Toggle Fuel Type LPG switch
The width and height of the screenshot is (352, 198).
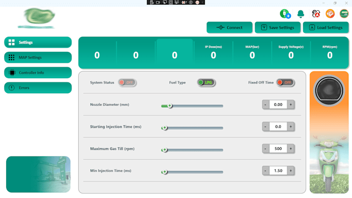point(206,82)
